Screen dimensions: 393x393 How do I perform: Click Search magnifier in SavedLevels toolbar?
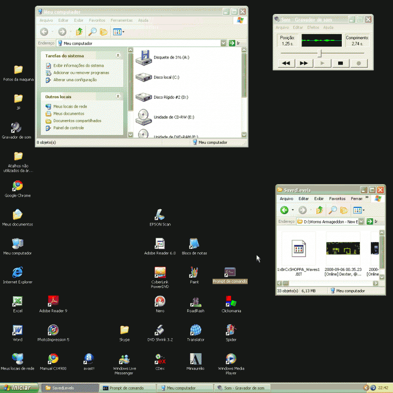(x=332, y=210)
